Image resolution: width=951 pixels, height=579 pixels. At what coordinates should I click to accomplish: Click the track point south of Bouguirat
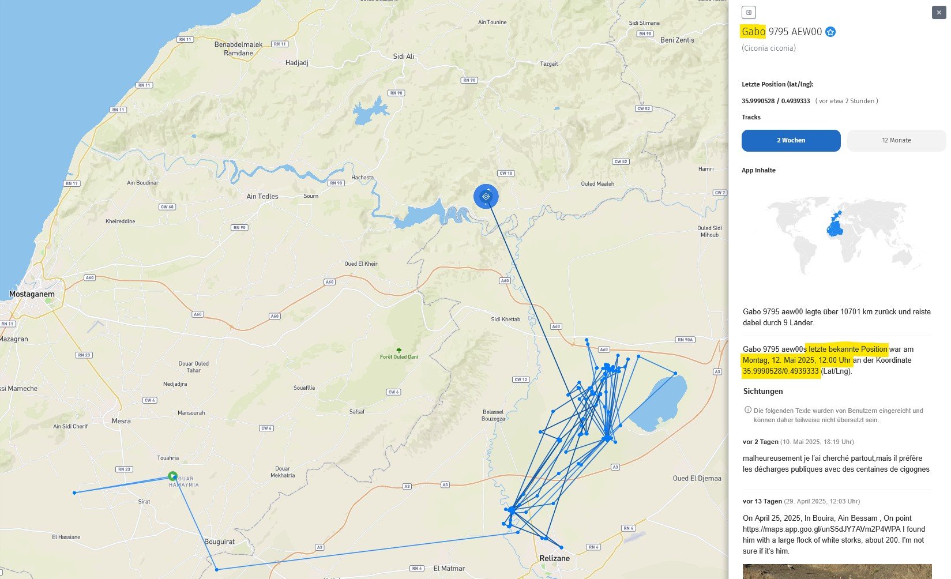[x=217, y=569]
